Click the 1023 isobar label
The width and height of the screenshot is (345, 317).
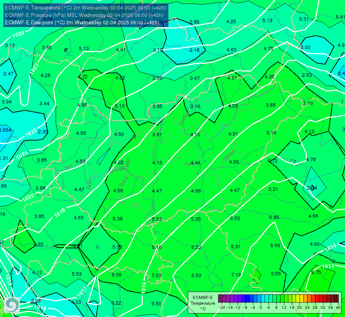point(34,68)
